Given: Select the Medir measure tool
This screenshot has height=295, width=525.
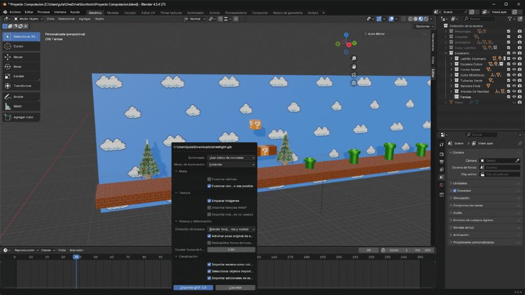Looking at the screenshot, I should click(x=21, y=106).
